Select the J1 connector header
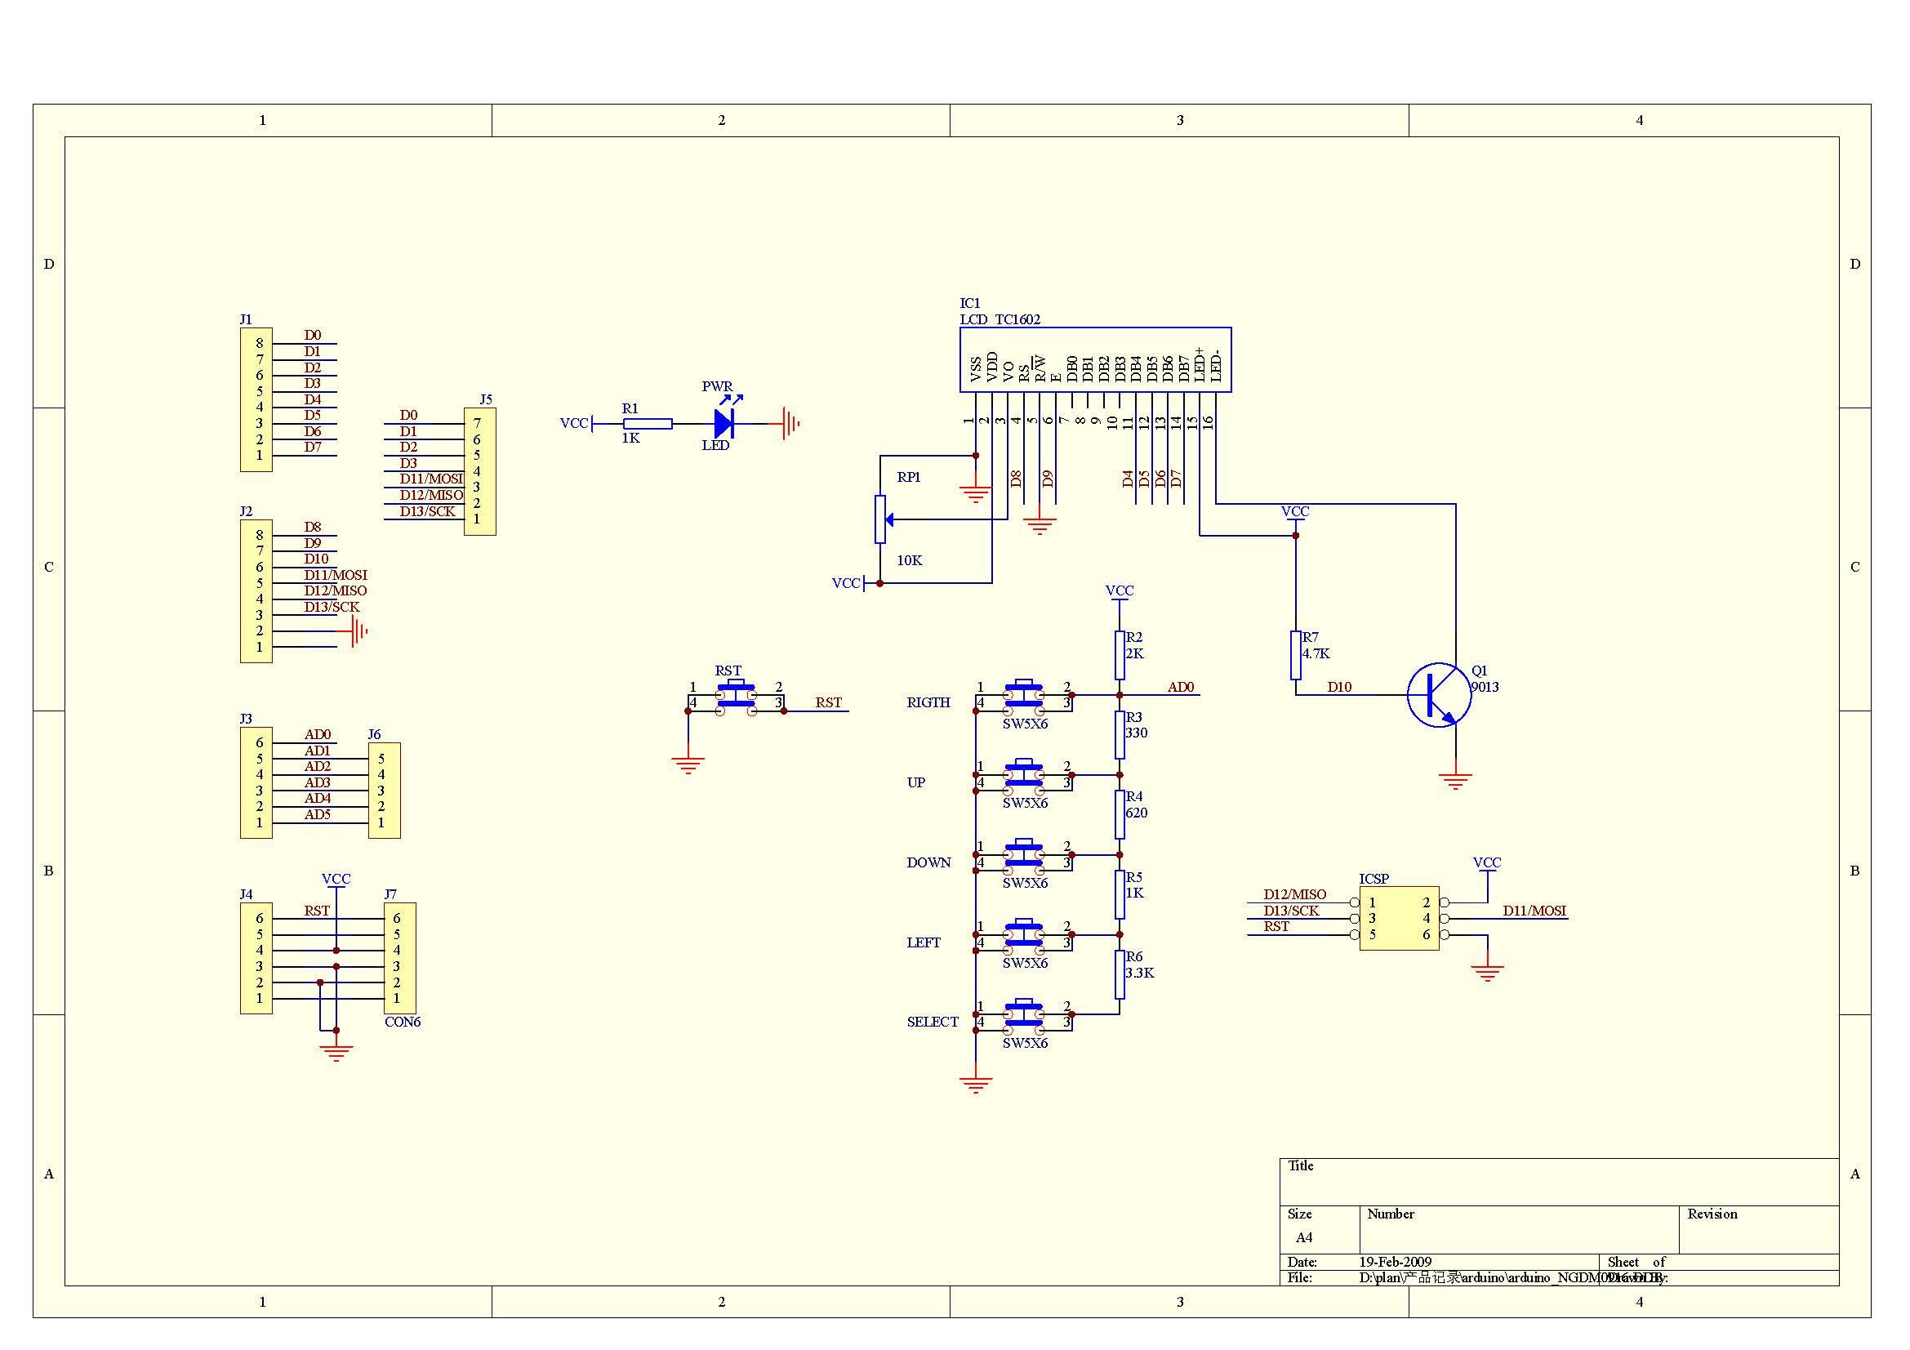 point(256,399)
